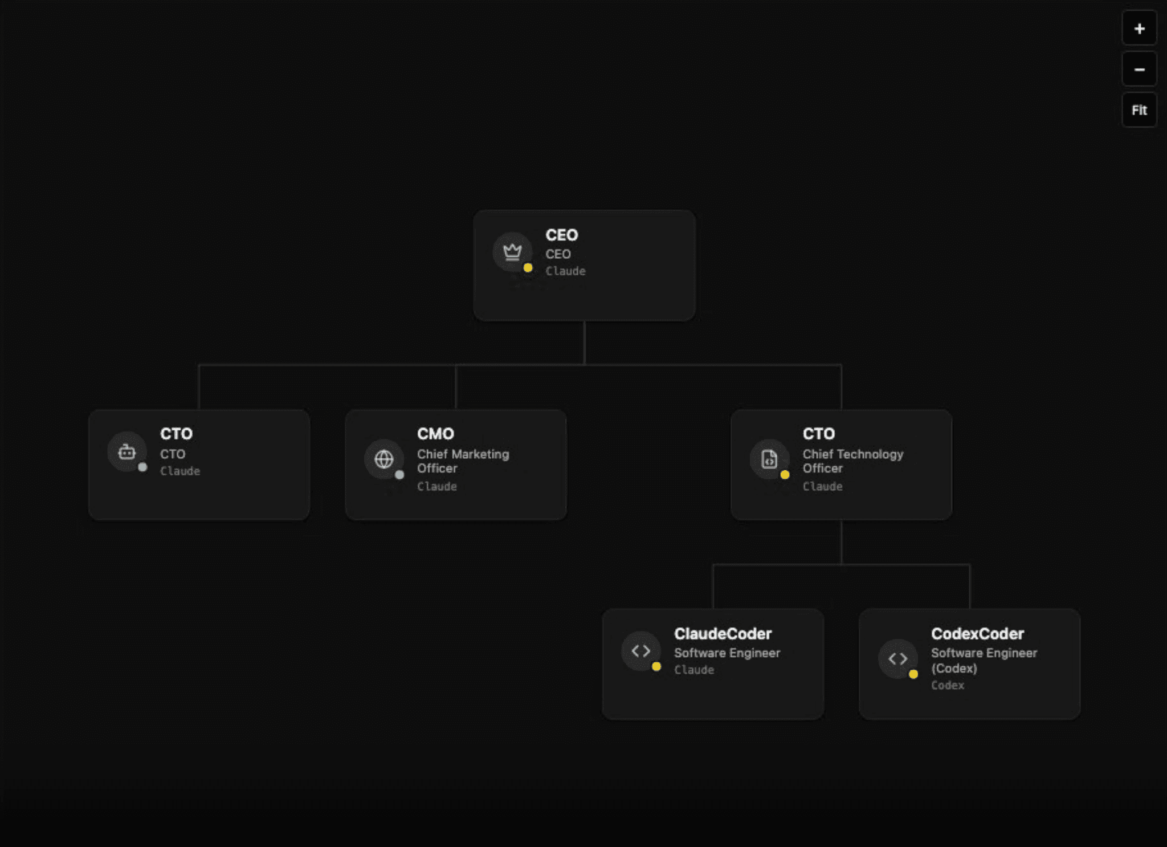Open the CMO Chief Marketing Officer card

[455, 464]
